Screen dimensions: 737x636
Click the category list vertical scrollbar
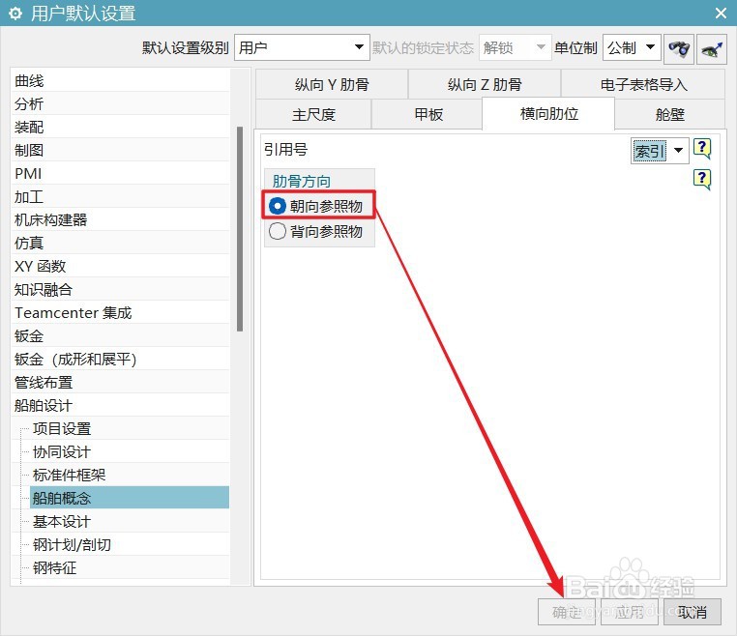click(x=240, y=229)
